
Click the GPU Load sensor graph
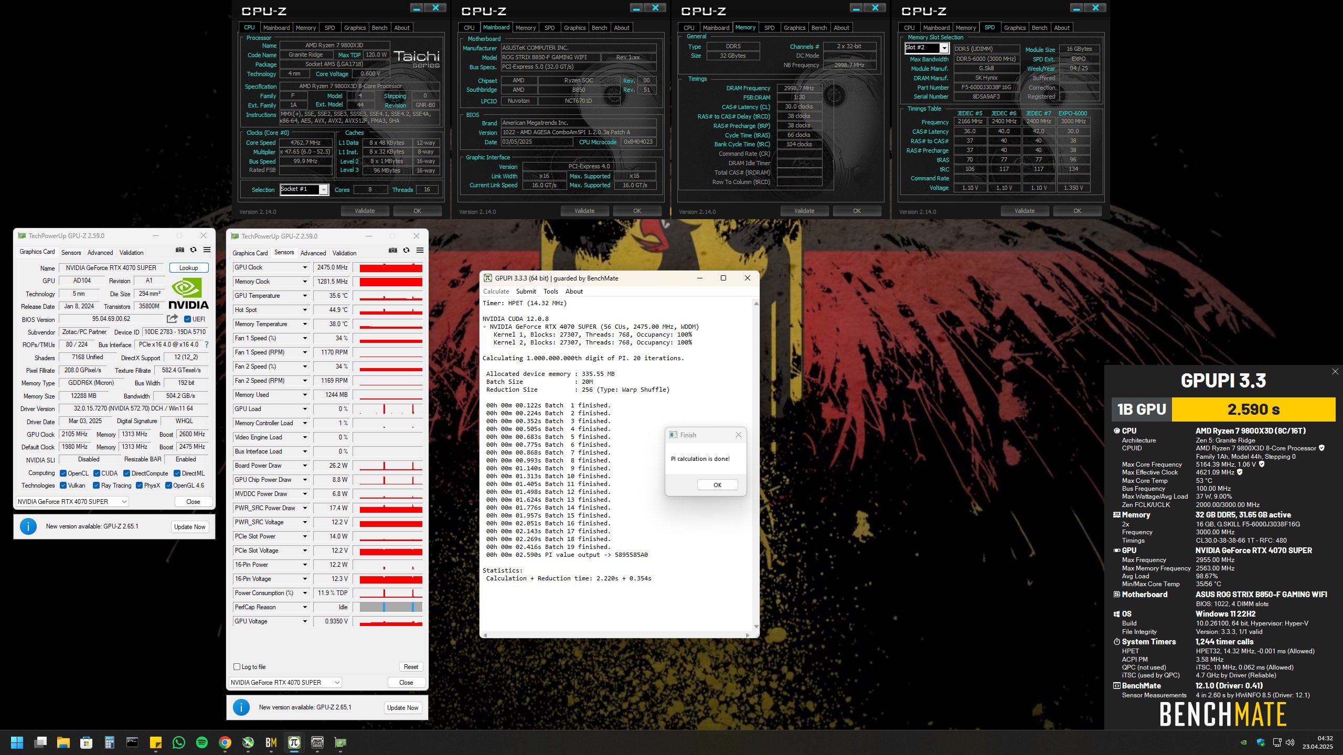pos(388,409)
